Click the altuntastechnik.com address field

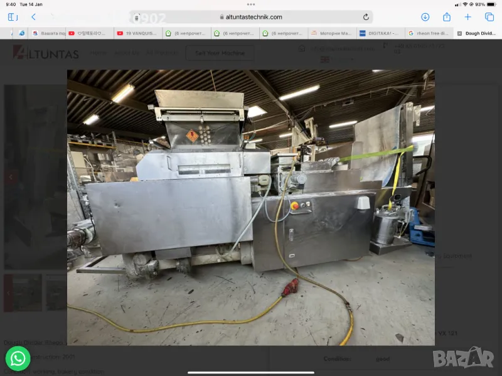(251, 17)
